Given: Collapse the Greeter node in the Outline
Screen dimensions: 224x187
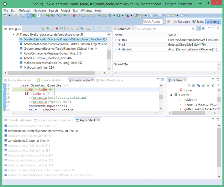Looking at the screenshot, I should 171,95.
